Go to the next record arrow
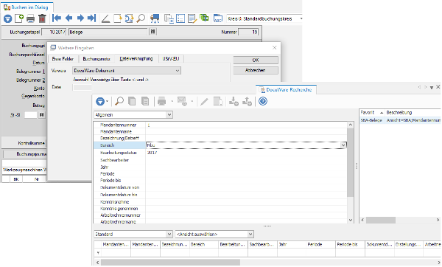 (80, 18)
